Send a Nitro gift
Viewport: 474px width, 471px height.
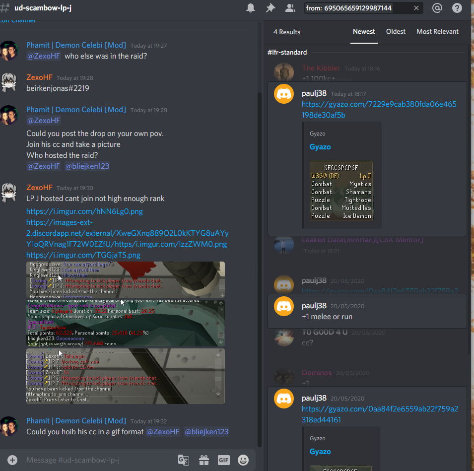[x=204, y=460]
